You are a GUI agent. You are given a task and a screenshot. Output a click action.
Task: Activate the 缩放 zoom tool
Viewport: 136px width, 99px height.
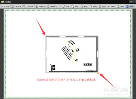[x=75, y=7]
